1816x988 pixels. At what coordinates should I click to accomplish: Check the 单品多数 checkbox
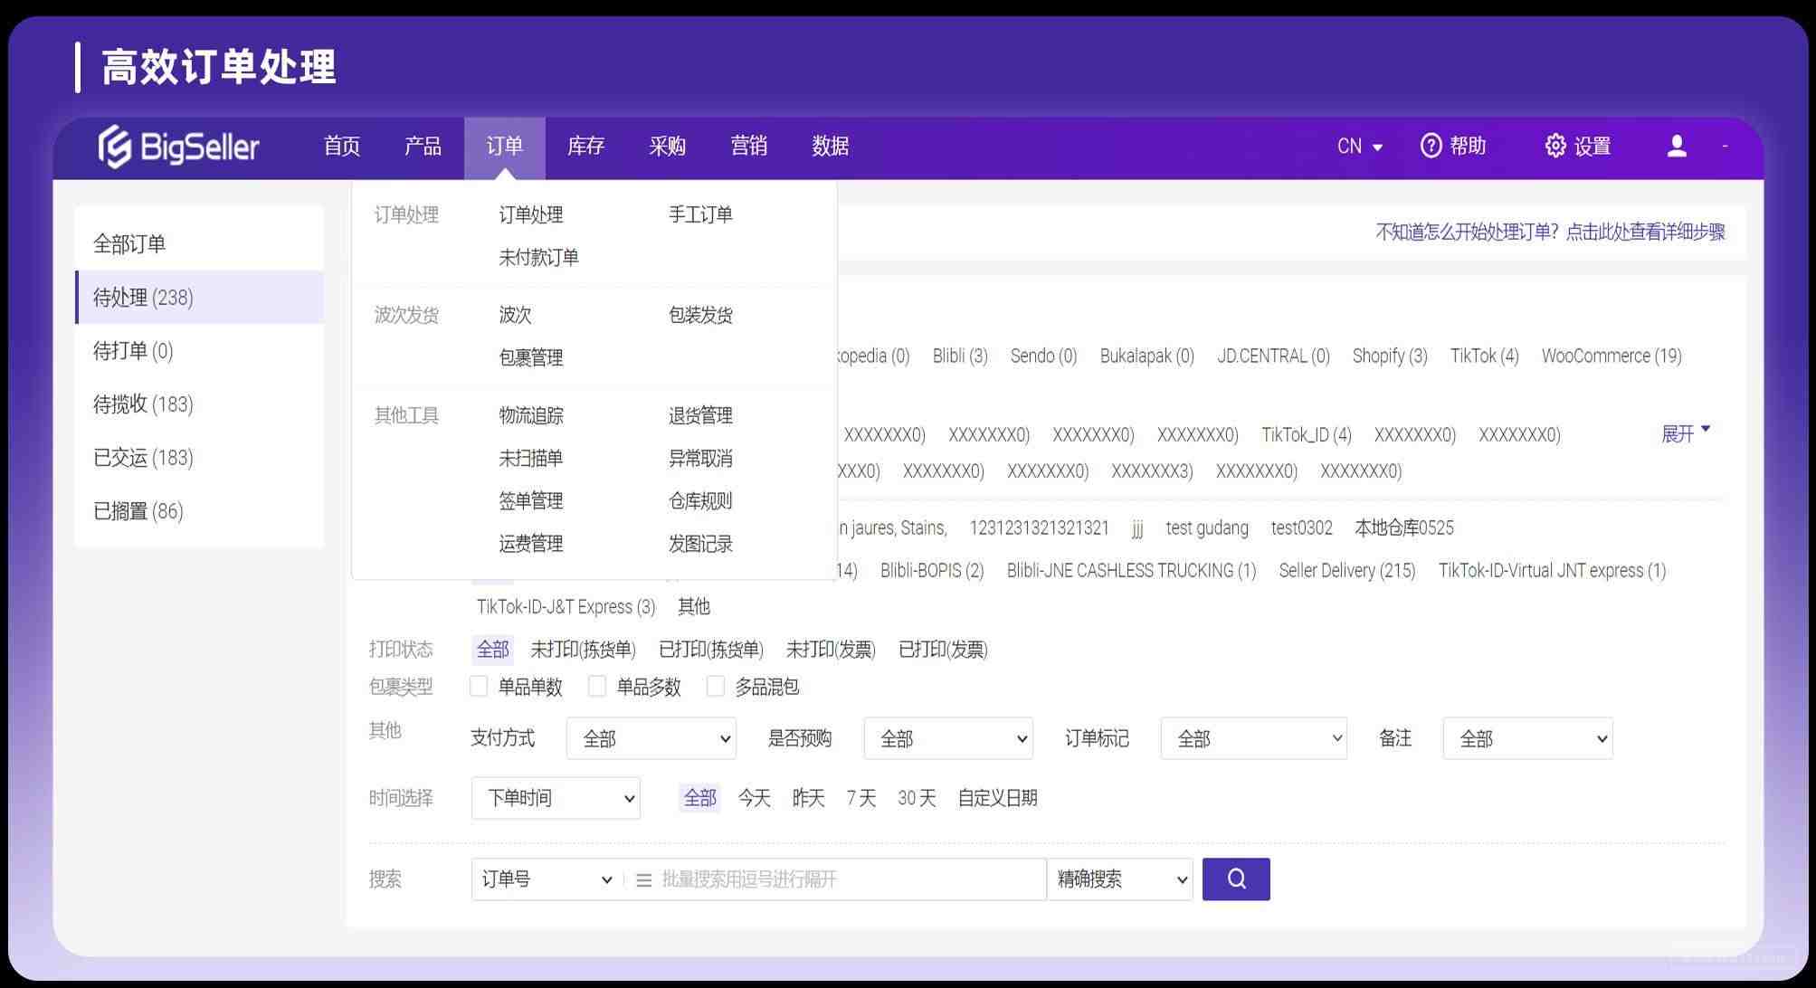tap(597, 687)
